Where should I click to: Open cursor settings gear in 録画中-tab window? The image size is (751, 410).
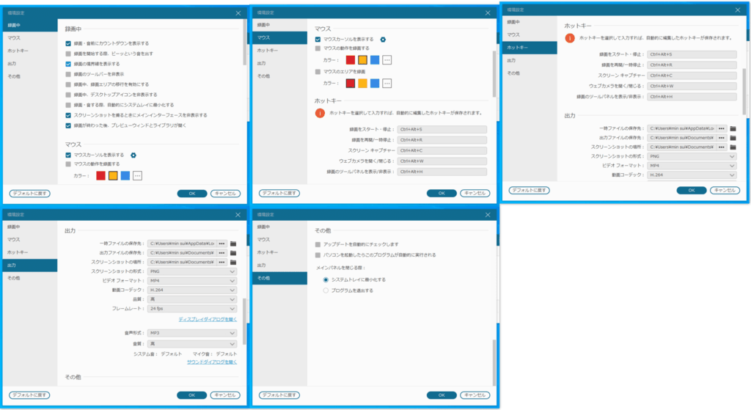(x=133, y=155)
